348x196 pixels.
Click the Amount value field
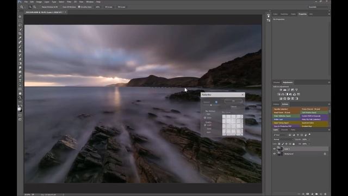pyautogui.click(x=216, y=102)
